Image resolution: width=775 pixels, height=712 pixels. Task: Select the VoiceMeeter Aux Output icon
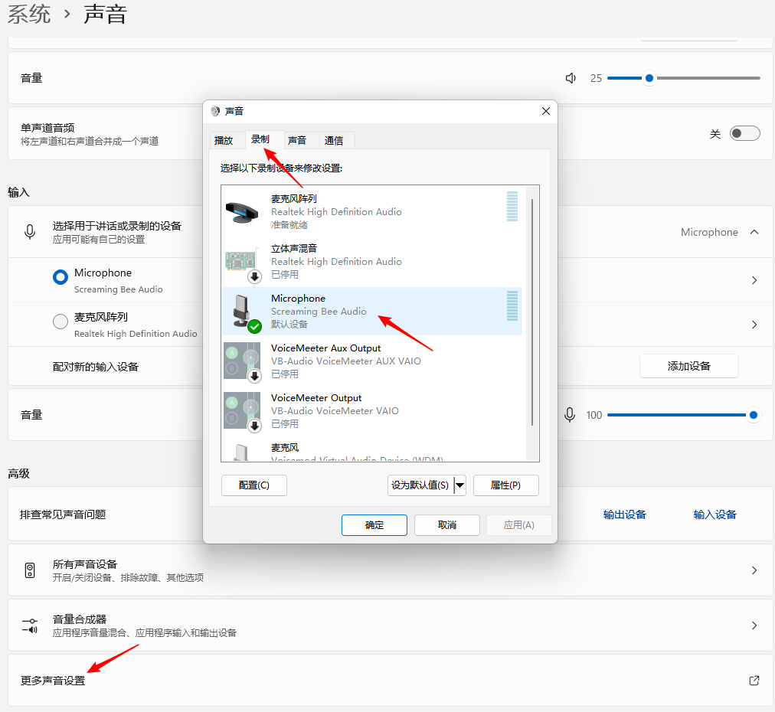point(242,361)
